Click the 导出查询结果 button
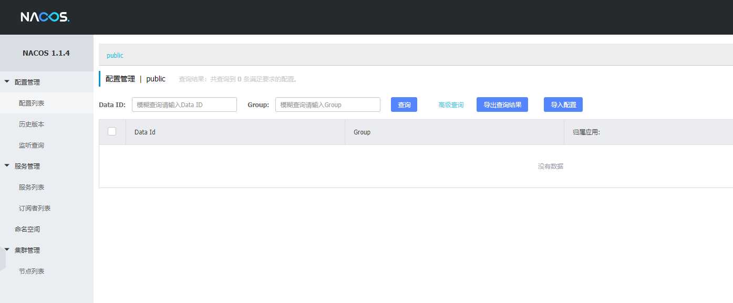Image resolution: width=733 pixels, height=303 pixels. pos(502,105)
